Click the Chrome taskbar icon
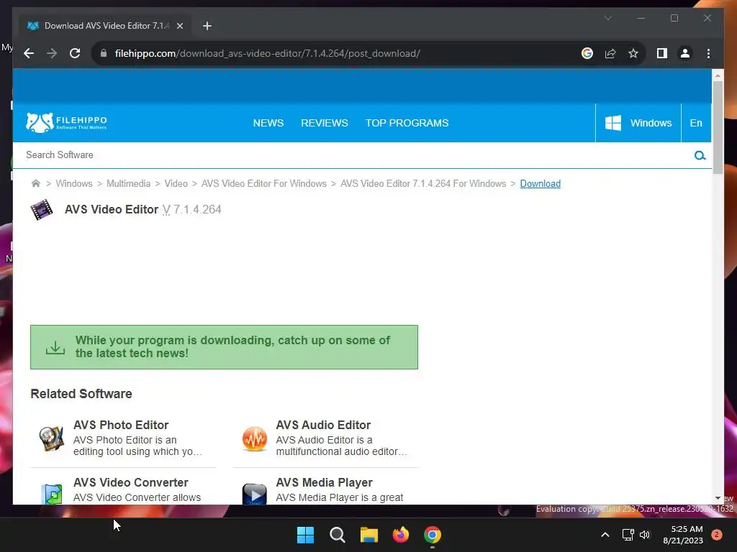The width and height of the screenshot is (737, 552). (433, 535)
